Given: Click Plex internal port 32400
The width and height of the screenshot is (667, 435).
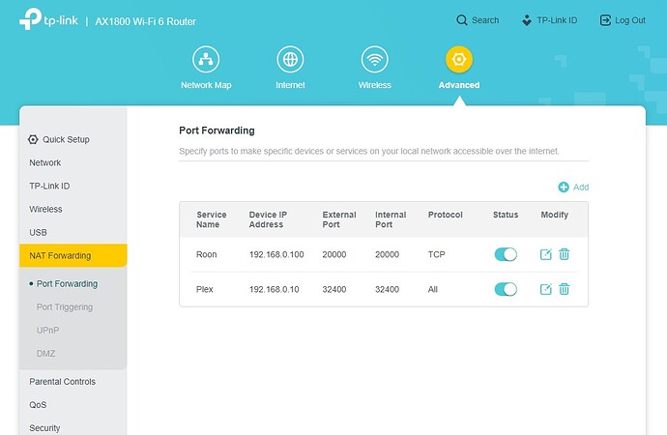Looking at the screenshot, I should (387, 289).
